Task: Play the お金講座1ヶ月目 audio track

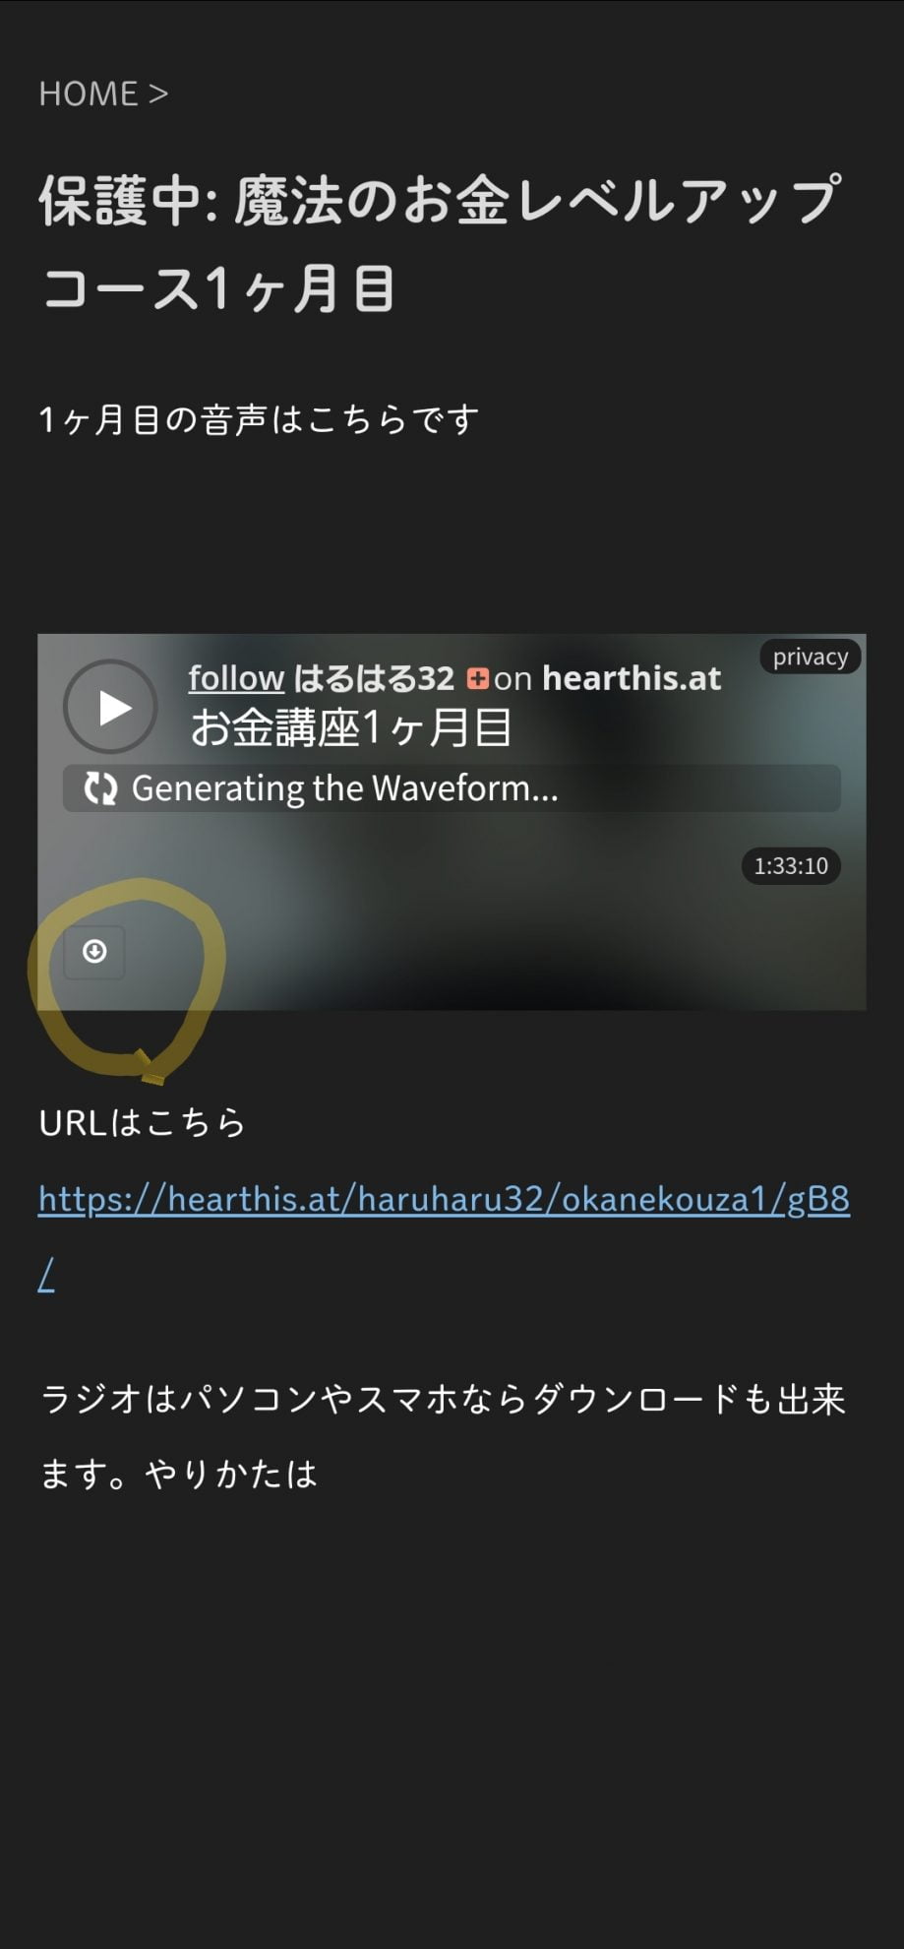Action: click(111, 707)
